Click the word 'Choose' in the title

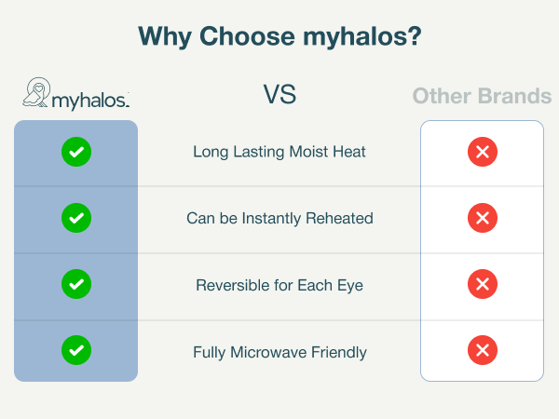click(247, 36)
